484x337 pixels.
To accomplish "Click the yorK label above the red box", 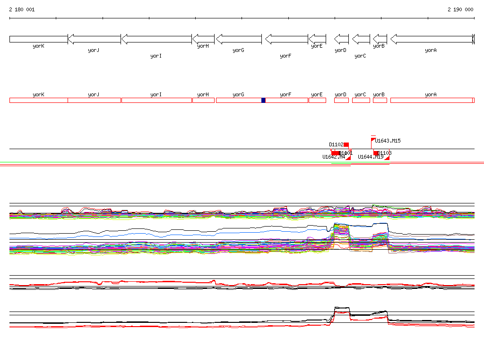I will click(39, 95).
